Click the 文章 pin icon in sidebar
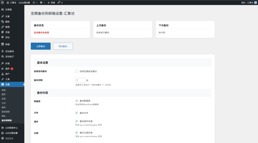This screenshot has width=258, height=143. coord(3,16)
